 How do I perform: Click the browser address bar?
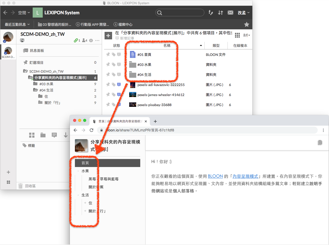[x=208, y=130]
